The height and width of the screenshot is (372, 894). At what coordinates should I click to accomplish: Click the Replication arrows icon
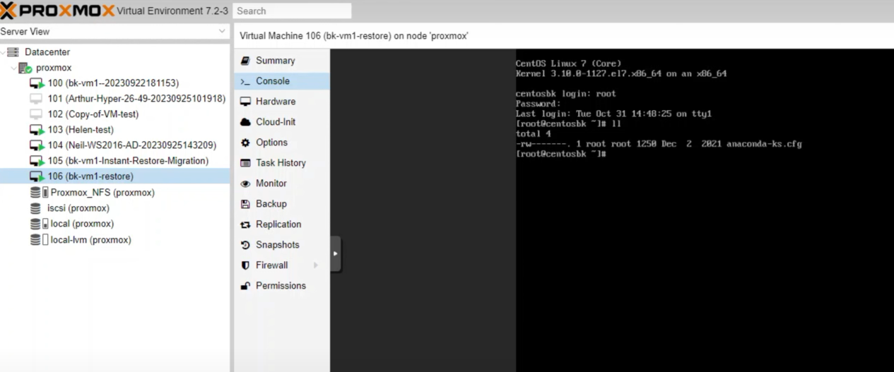click(245, 224)
